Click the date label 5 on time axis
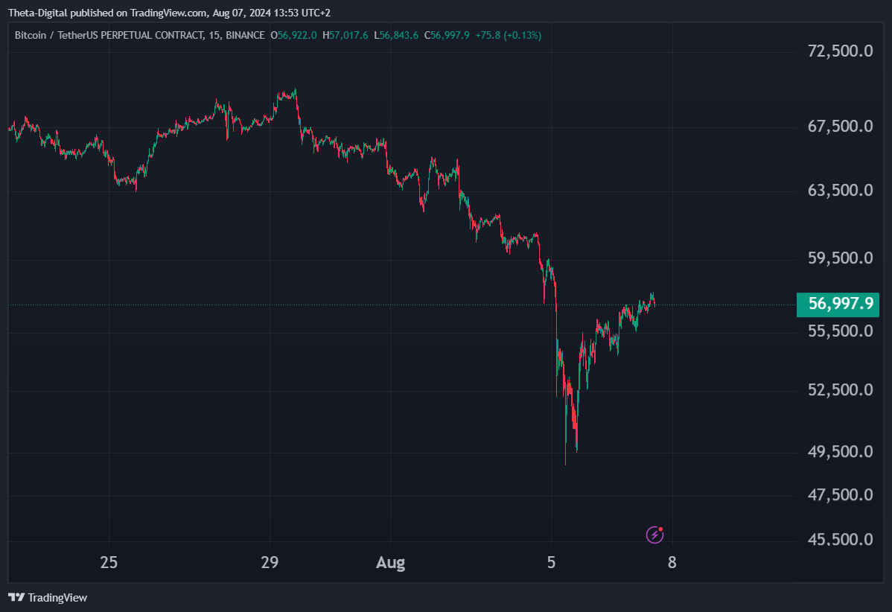 [551, 563]
